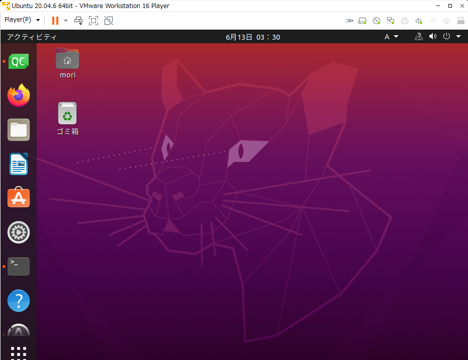468x360 pixels.
Task: Minimize the VMware Player window
Action: coord(438,6)
